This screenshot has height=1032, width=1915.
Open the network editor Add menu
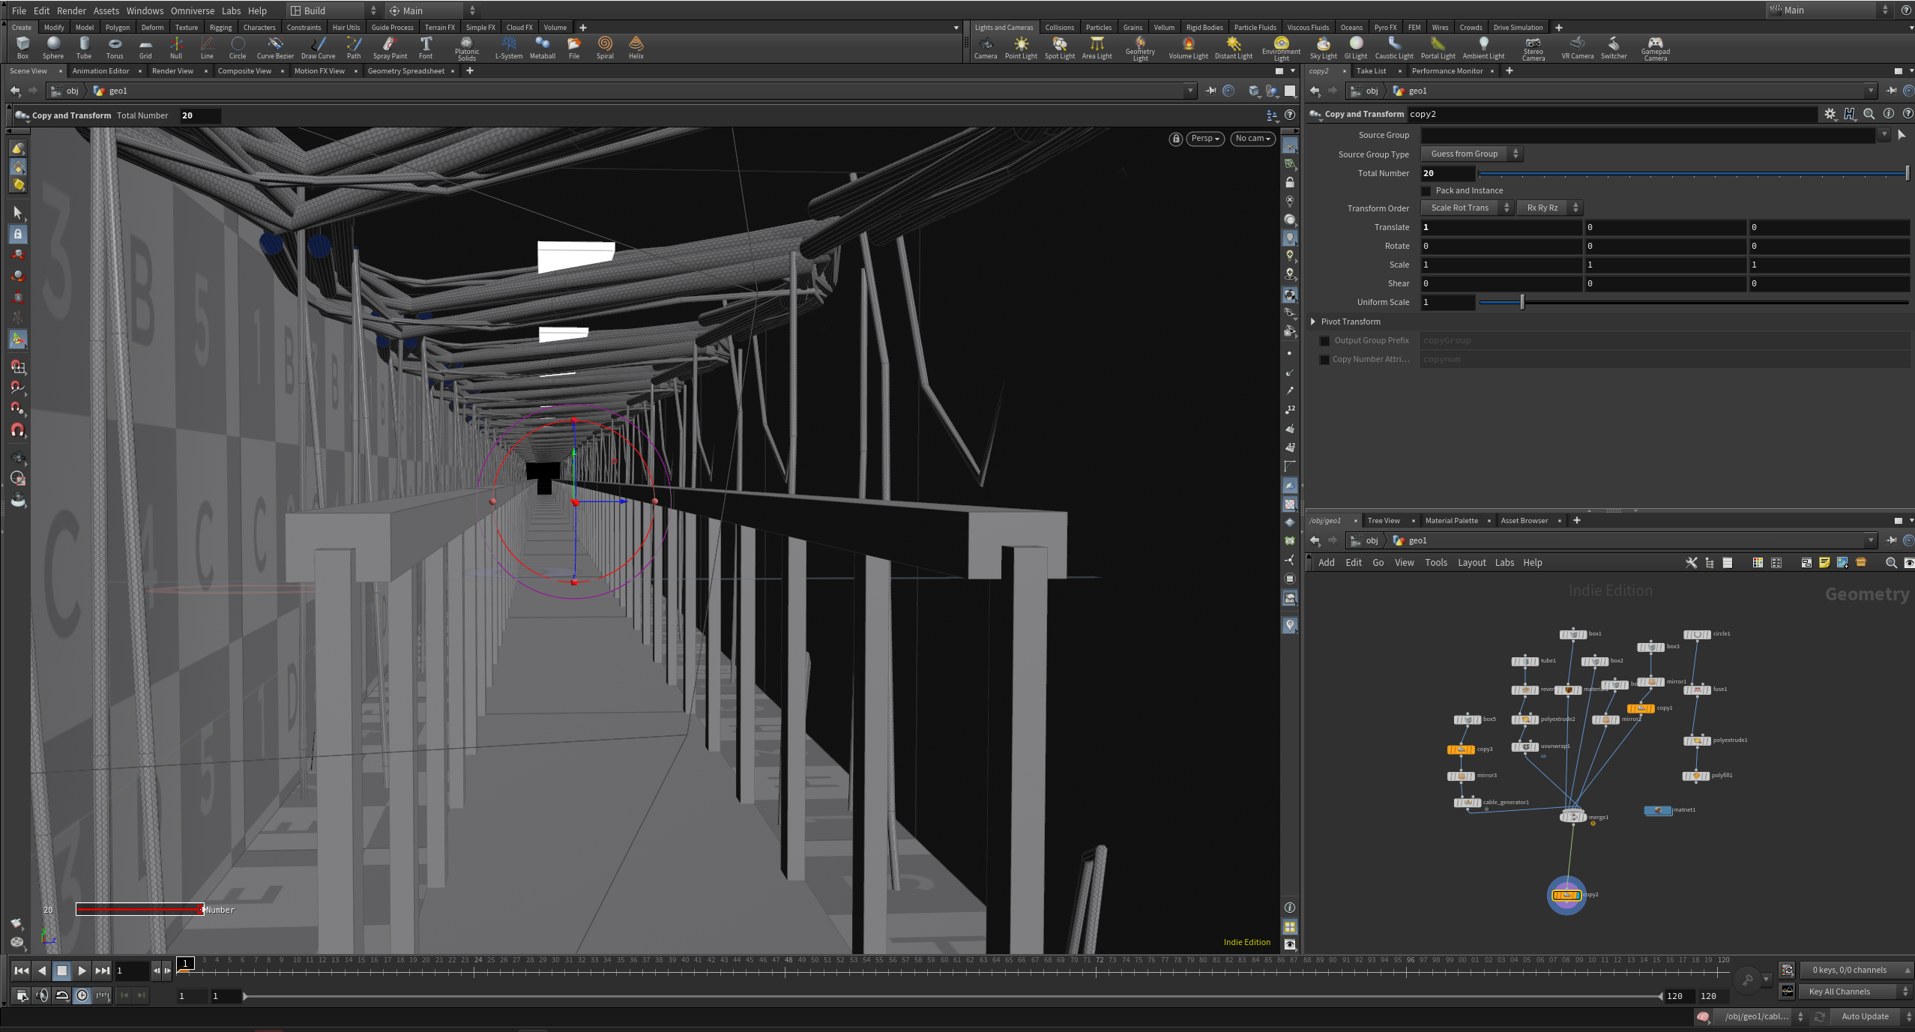(1326, 563)
